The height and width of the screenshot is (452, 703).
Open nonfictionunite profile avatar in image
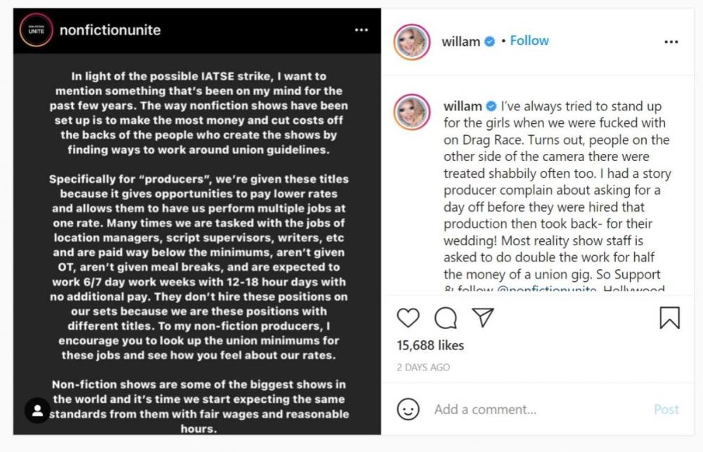click(36, 31)
